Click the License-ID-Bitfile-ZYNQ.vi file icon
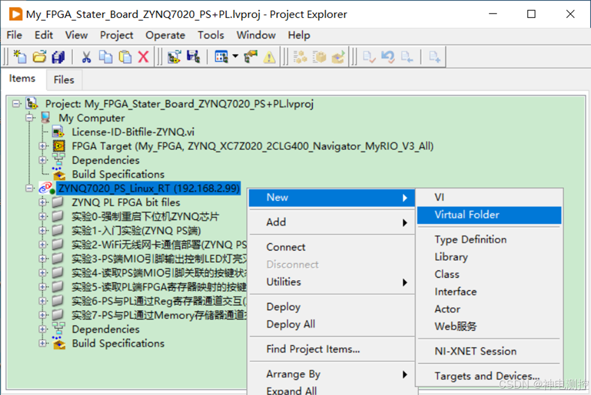Image resolution: width=591 pixels, height=395 pixels. coord(58,132)
